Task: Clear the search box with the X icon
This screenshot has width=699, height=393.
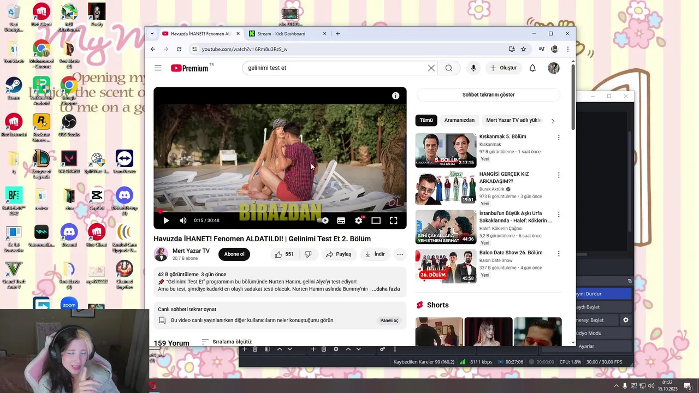Action: click(431, 68)
